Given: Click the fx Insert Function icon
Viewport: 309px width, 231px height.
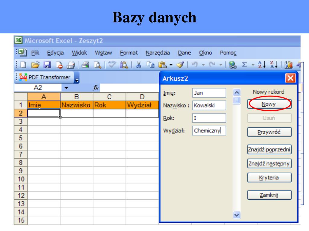Looking at the screenshot, I should [x=96, y=88].
